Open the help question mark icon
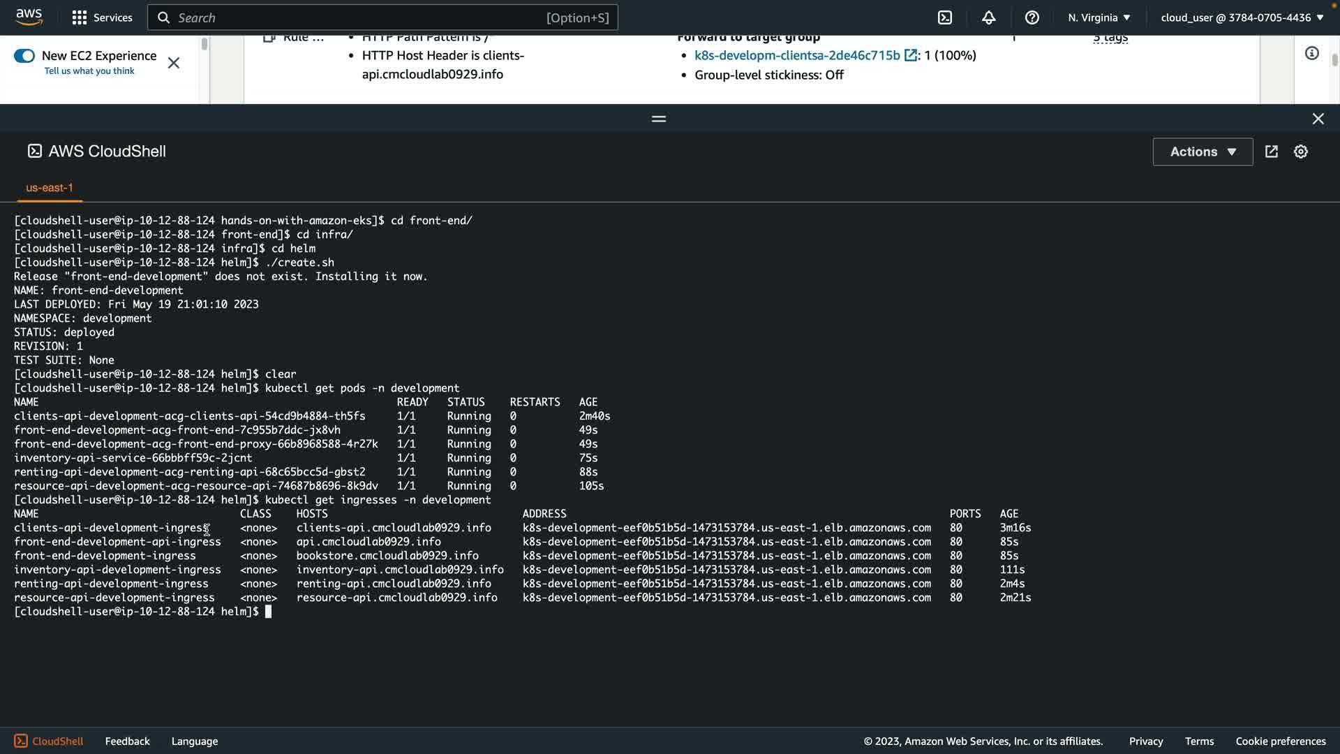The width and height of the screenshot is (1340, 754). click(x=1032, y=17)
